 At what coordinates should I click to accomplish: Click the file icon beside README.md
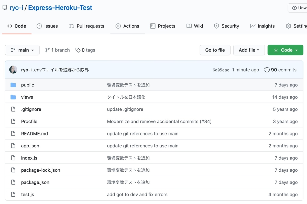[x=13, y=134]
